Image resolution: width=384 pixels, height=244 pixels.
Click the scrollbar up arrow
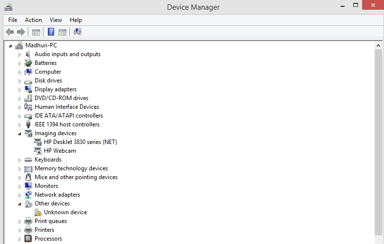point(378,45)
